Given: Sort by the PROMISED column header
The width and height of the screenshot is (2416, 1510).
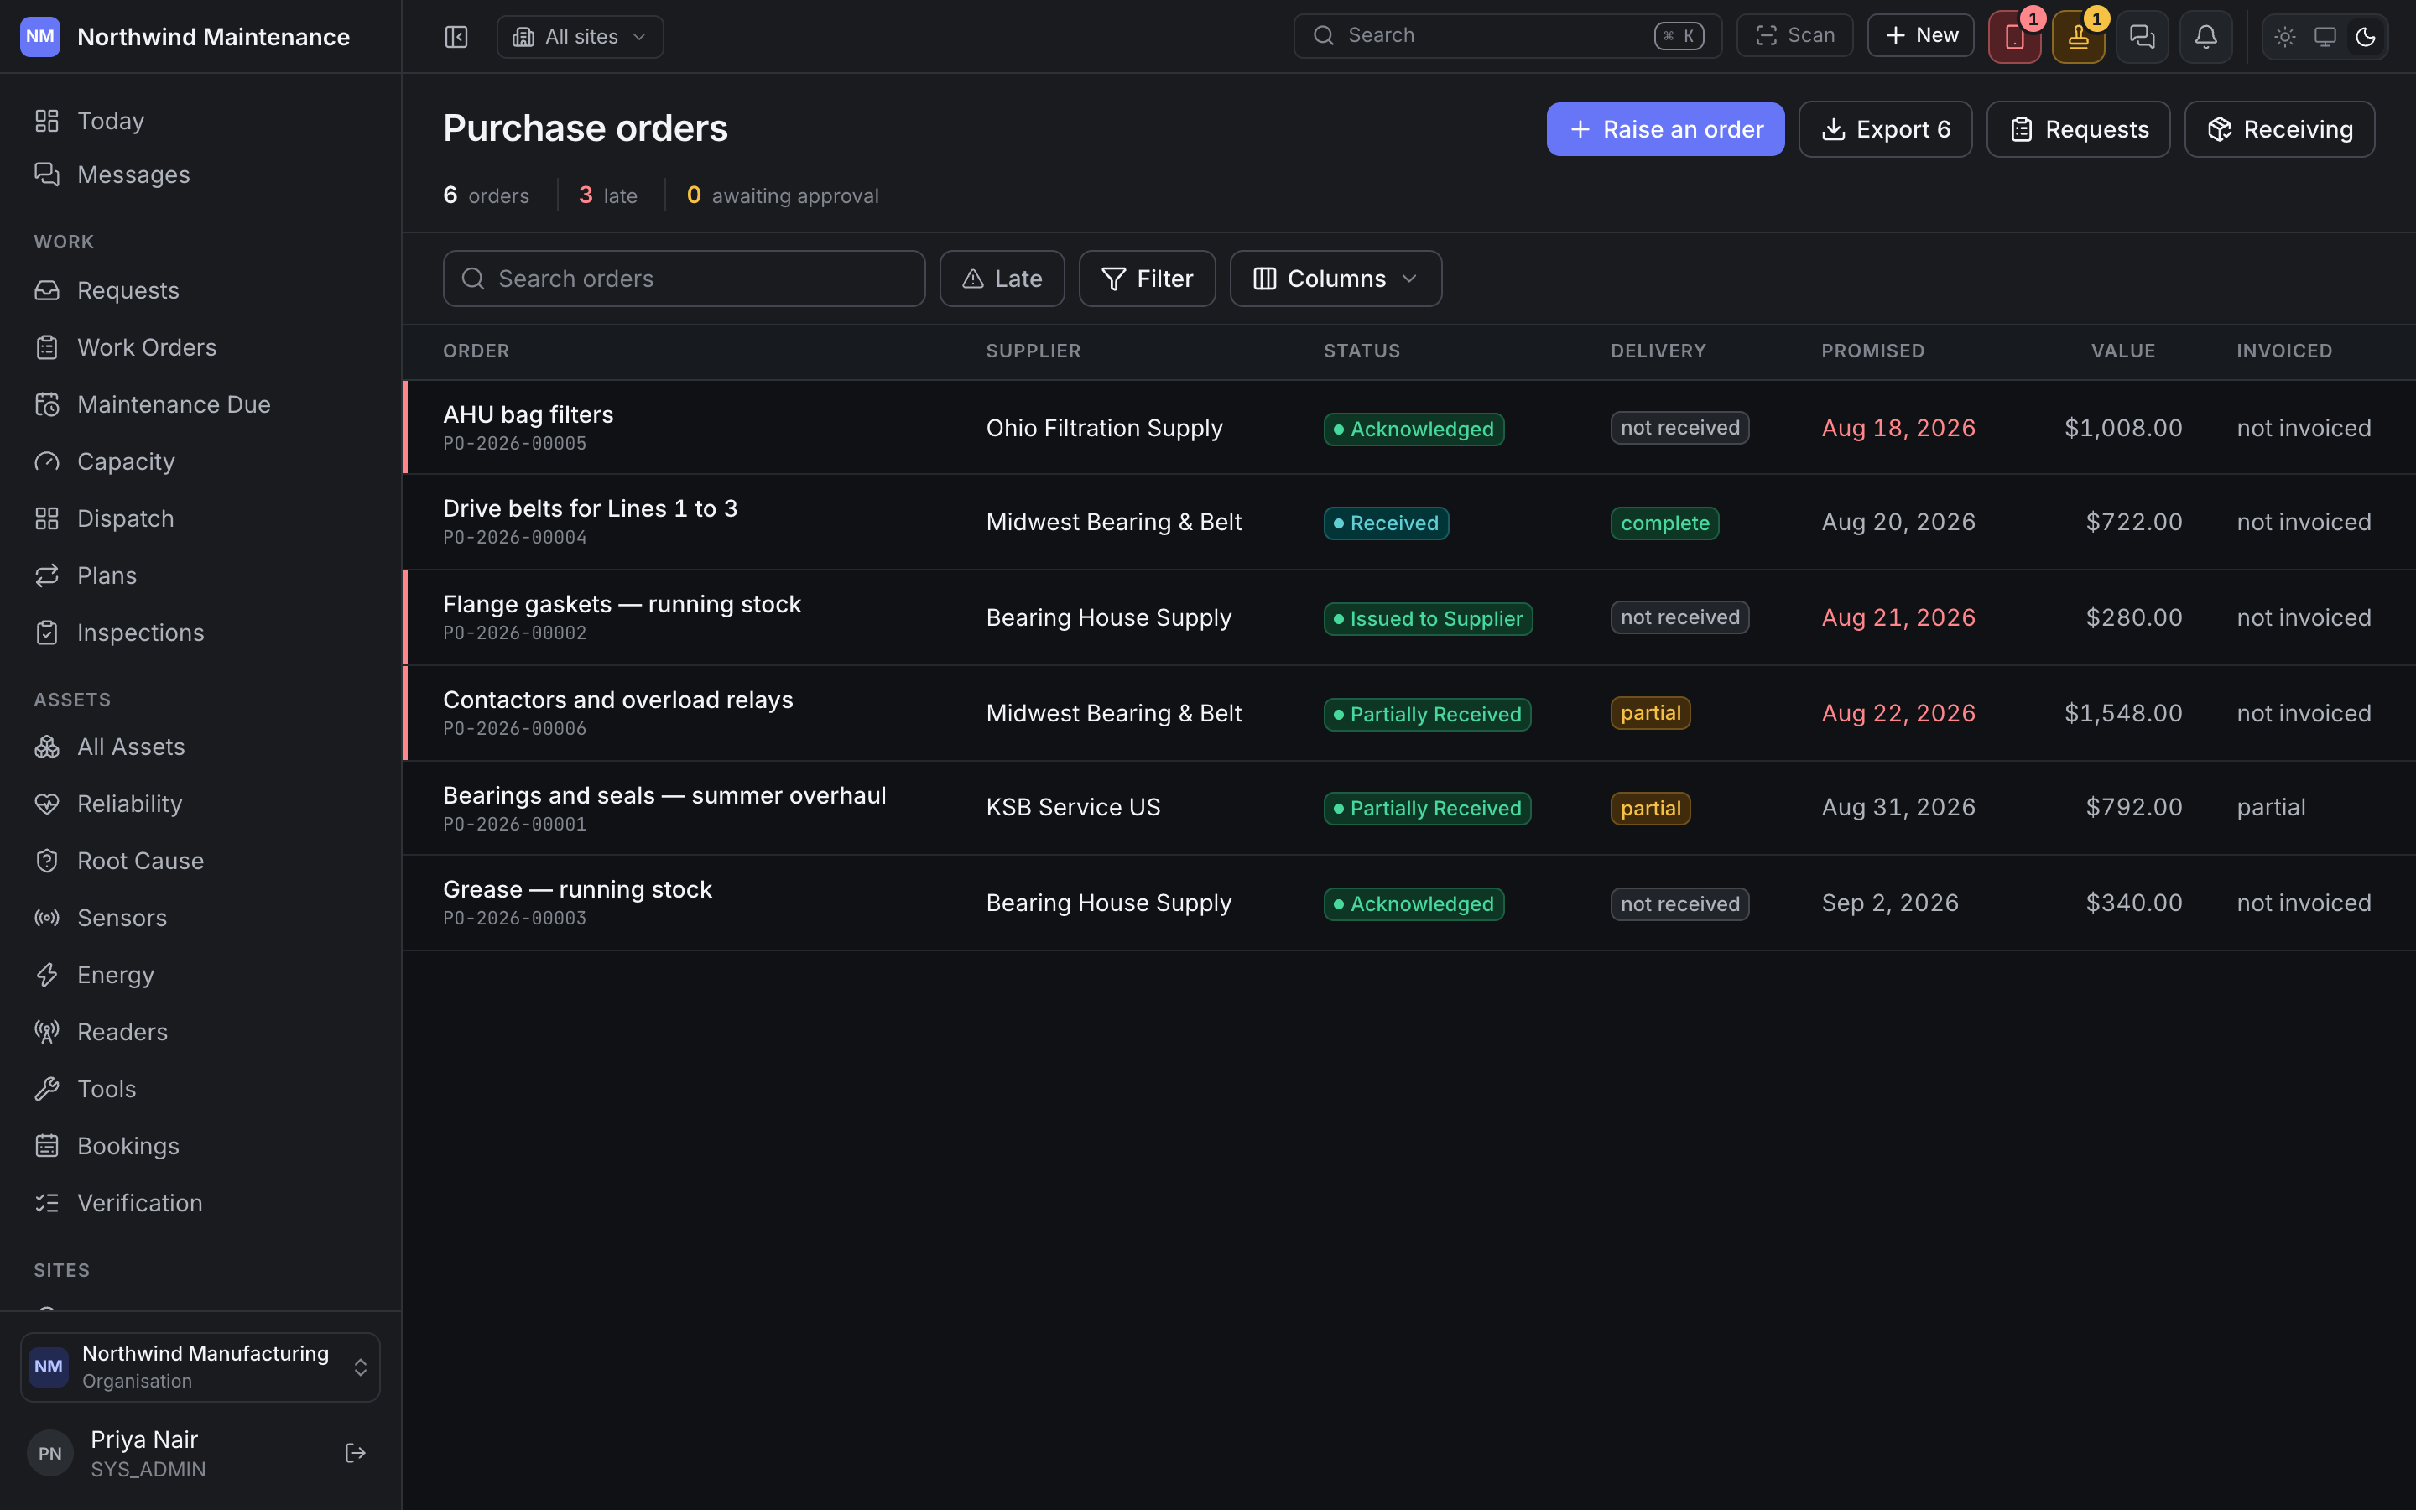Looking at the screenshot, I should (x=1873, y=351).
